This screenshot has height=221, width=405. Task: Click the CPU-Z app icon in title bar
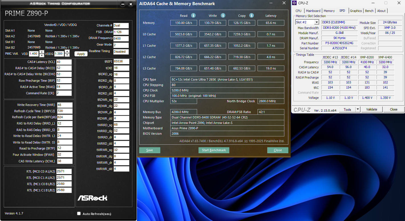point(294,3)
